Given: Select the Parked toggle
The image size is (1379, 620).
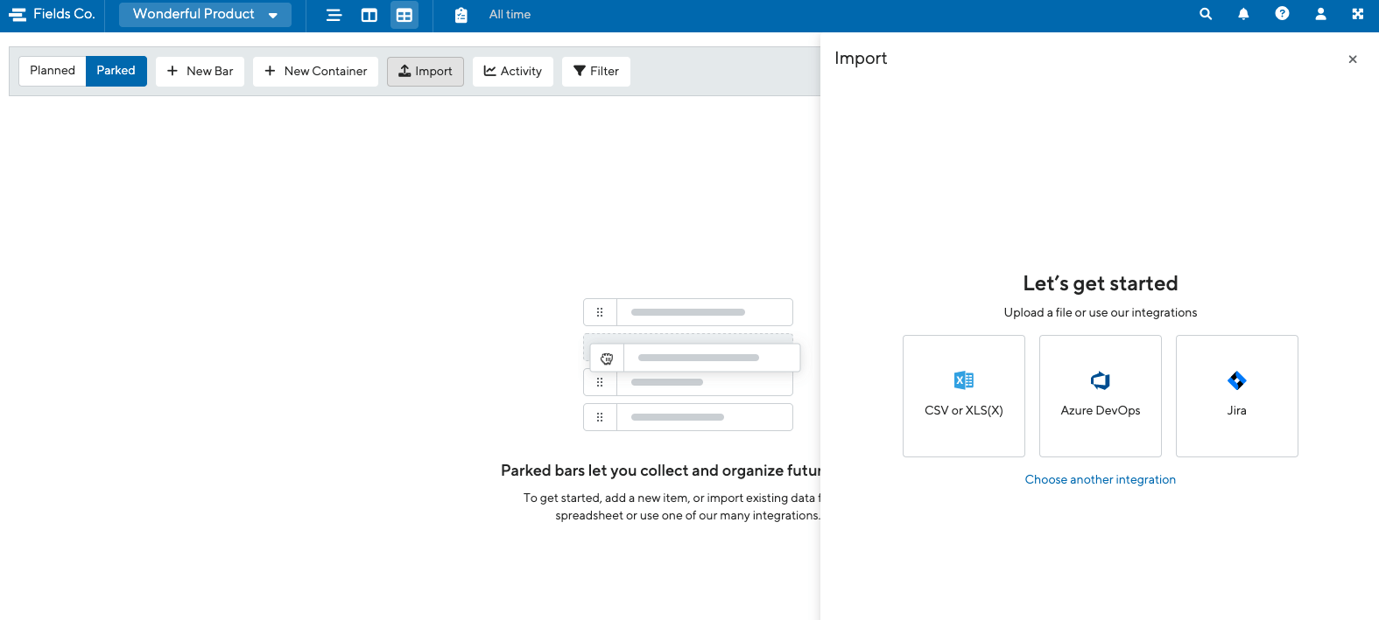Looking at the screenshot, I should pyautogui.click(x=116, y=71).
